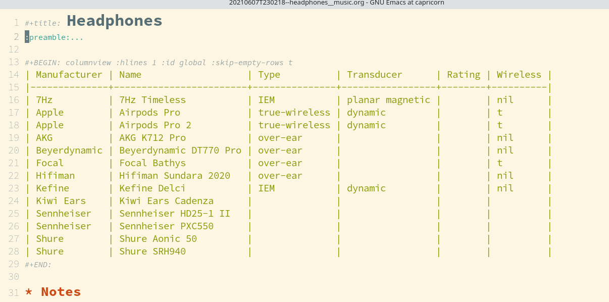Screen dimensions: 609x302
Task: Click the Sennheiser HD25-1 II cell
Action: 175,214
